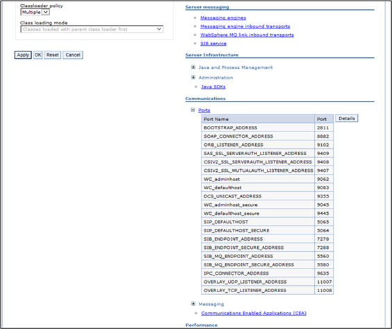Screen dimensions: 392x329
Task: Click port value 9355
Action: (322, 196)
